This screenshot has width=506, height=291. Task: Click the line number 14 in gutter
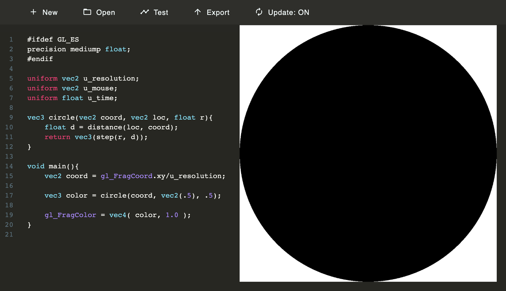click(x=9, y=166)
